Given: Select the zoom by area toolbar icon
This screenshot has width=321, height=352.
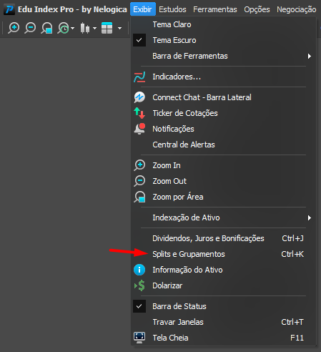Looking at the screenshot, I should coord(46,28).
